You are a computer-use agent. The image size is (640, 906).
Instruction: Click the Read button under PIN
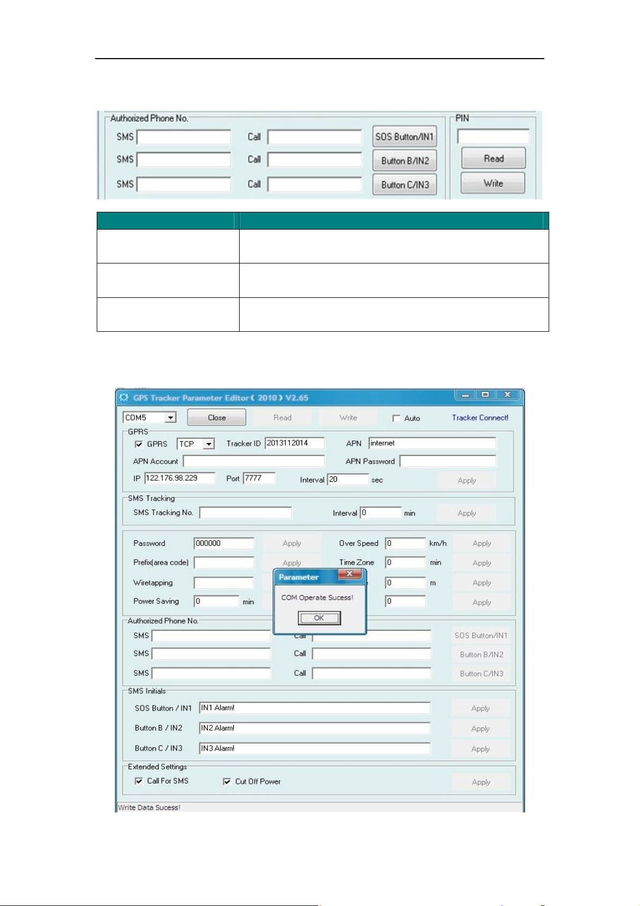pos(493,159)
